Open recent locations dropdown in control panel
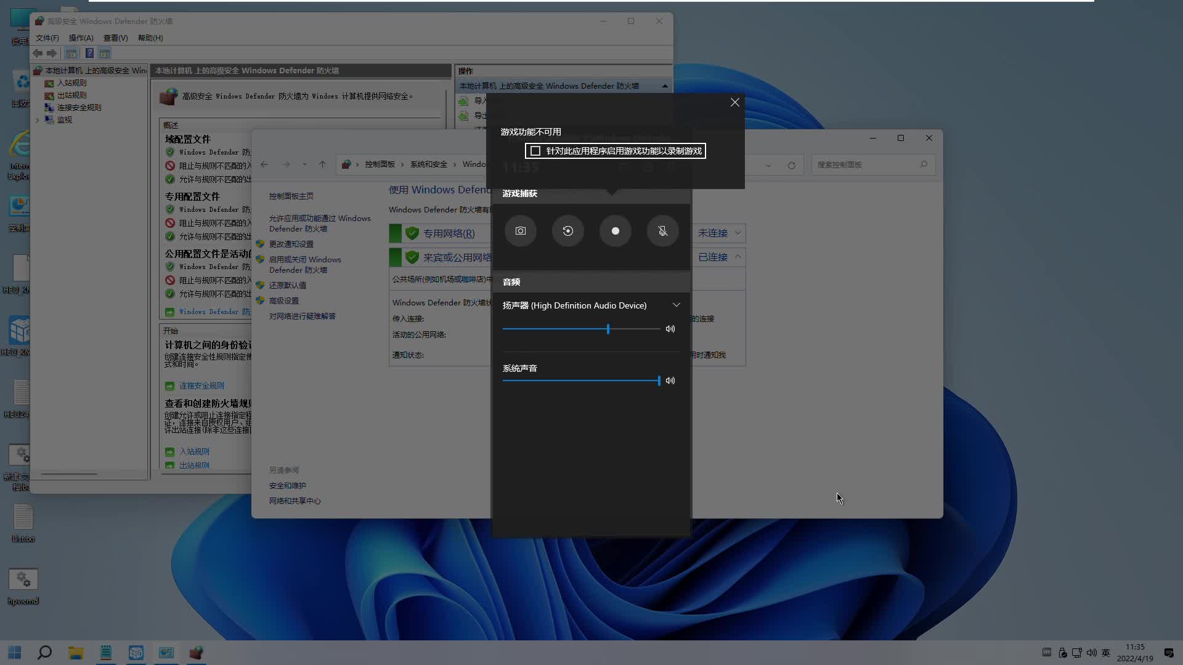Image resolution: width=1183 pixels, height=665 pixels. tap(304, 164)
